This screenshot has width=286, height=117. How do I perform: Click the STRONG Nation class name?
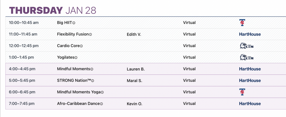point(74,81)
